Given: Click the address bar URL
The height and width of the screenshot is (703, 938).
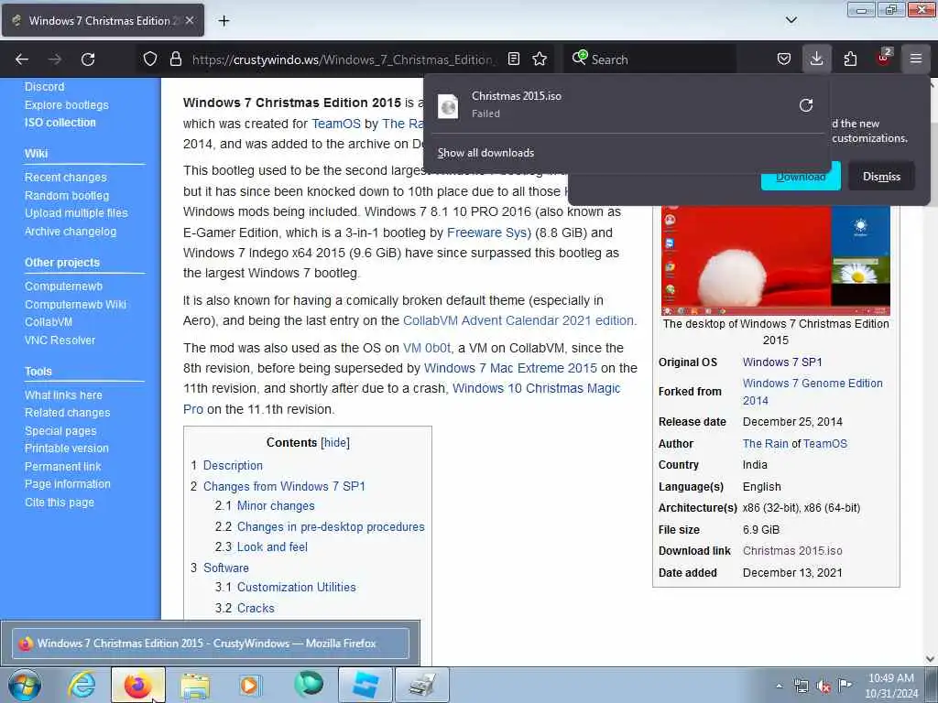Looking at the screenshot, I should coord(343,59).
